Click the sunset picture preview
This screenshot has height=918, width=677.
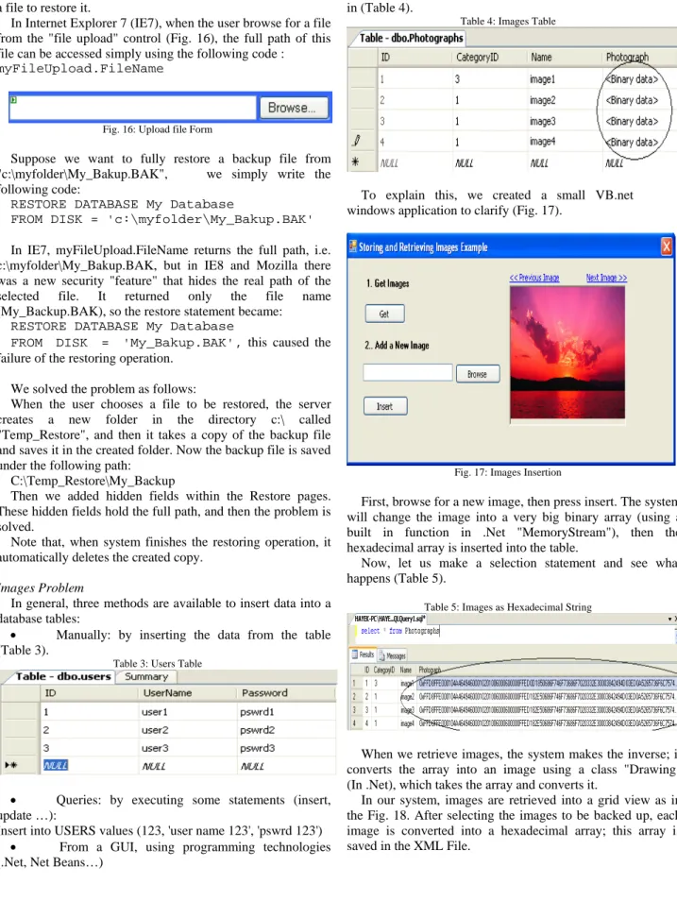pyautogui.click(x=567, y=352)
